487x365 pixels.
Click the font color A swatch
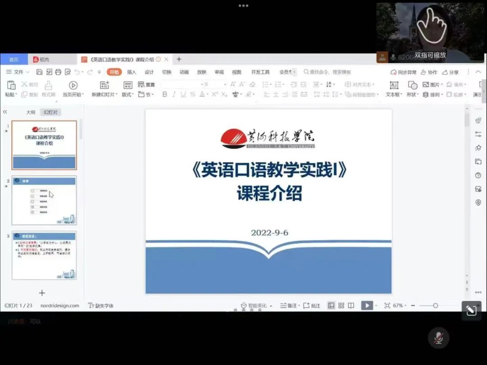[x=202, y=94]
